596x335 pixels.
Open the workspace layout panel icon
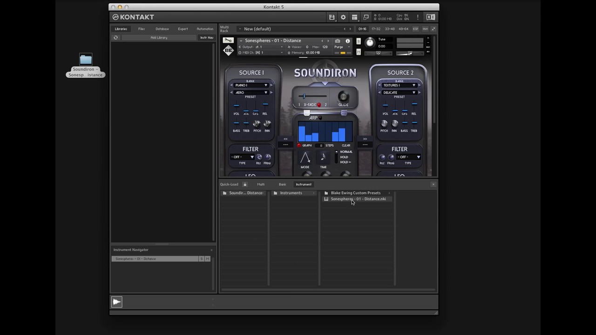355,17
